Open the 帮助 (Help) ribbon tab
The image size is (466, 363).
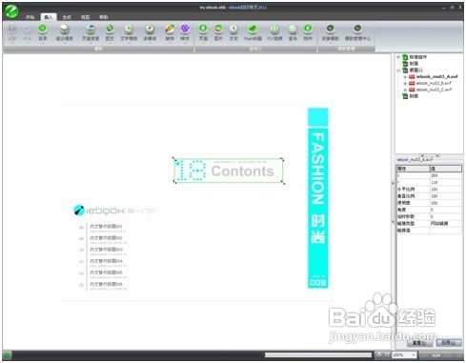tap(104, 17)
